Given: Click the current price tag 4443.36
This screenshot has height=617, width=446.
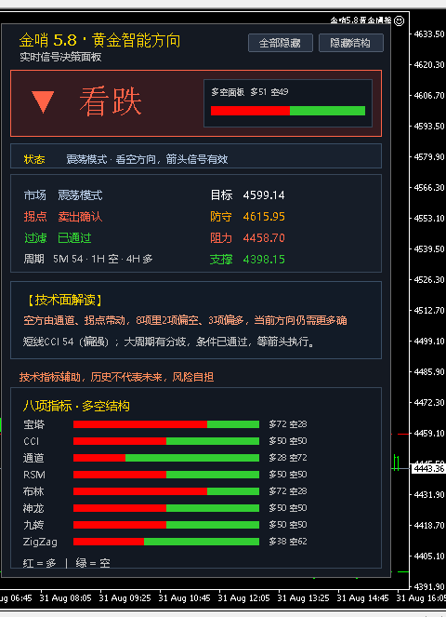Looking at the screenshot, I should coord(428,469).
